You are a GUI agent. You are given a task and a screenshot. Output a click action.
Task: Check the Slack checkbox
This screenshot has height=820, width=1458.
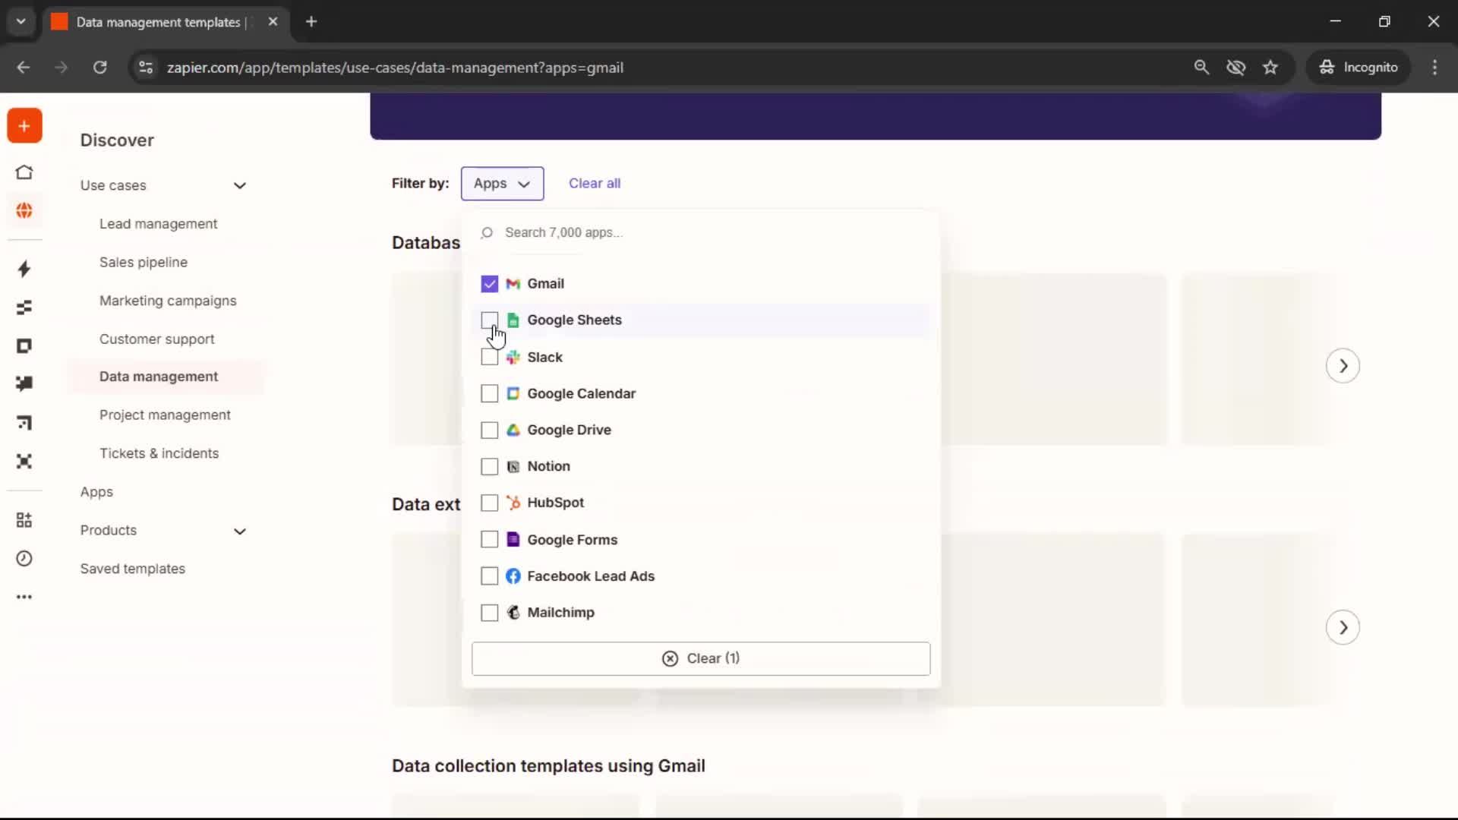click(490, 357)
